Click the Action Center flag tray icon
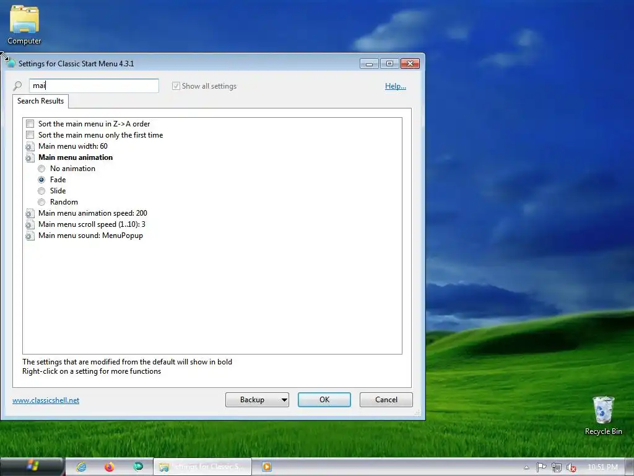Viewport: 634px width, 476px height. [x=541, y=467]
